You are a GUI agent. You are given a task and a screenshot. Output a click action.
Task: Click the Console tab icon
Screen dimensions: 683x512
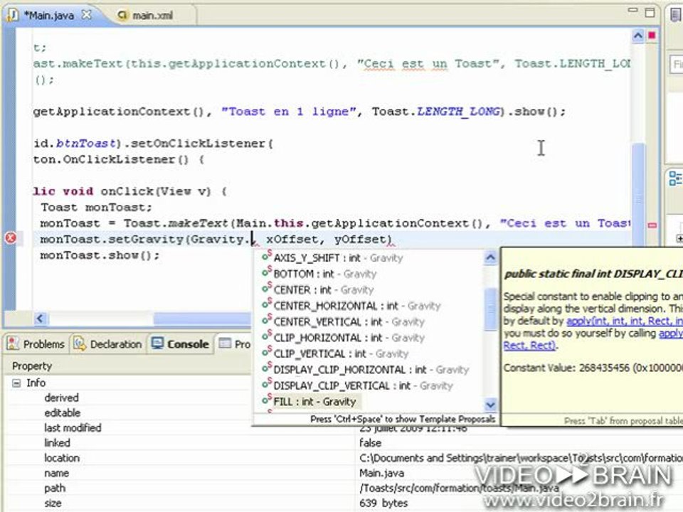(x=157, y=343)
